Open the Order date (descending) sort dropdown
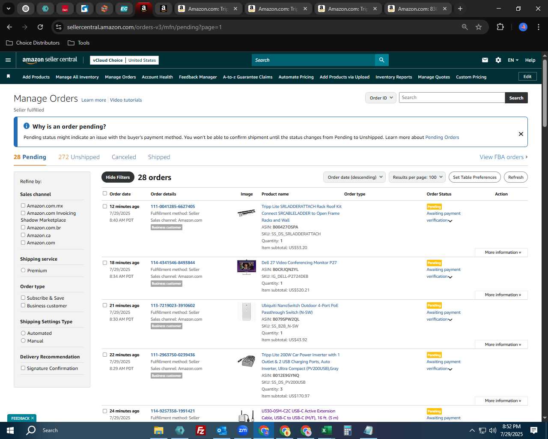 point(354,177)
